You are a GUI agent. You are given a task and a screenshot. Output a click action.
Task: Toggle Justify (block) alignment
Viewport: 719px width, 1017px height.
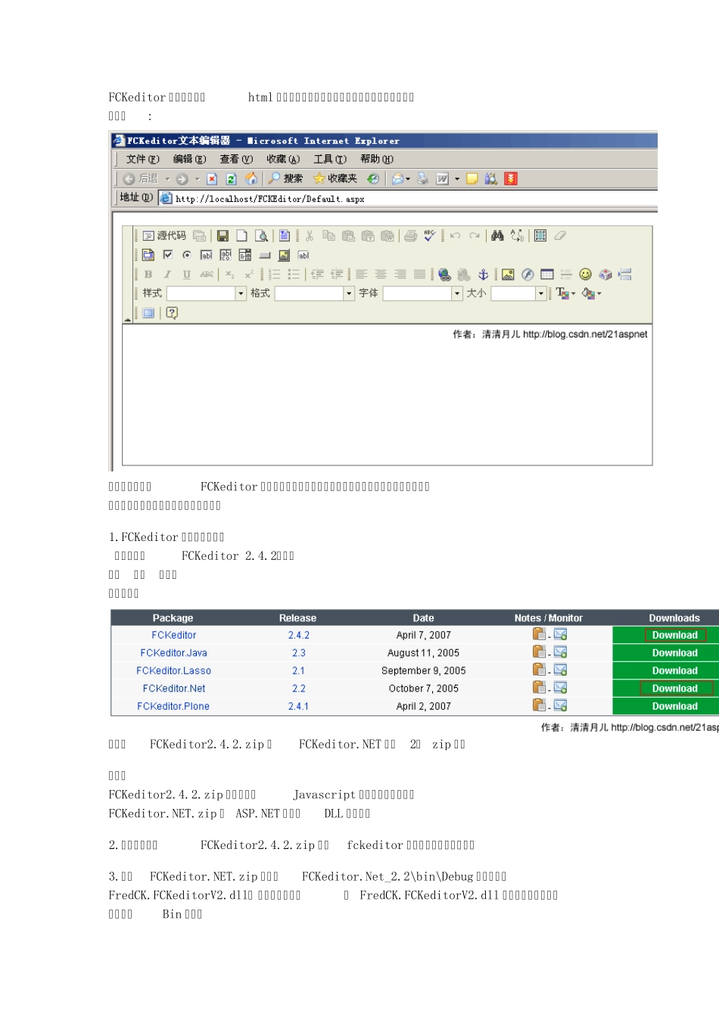pos(419,275)
